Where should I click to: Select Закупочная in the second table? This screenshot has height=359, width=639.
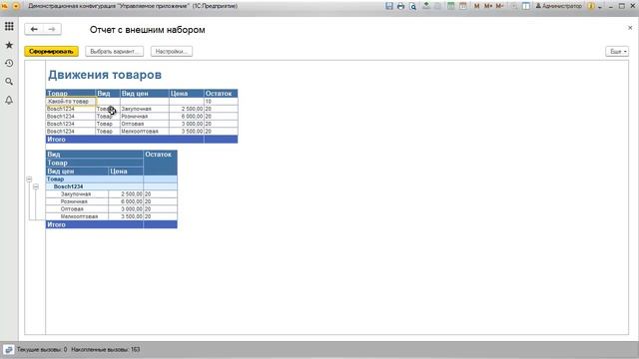(77, 194)
